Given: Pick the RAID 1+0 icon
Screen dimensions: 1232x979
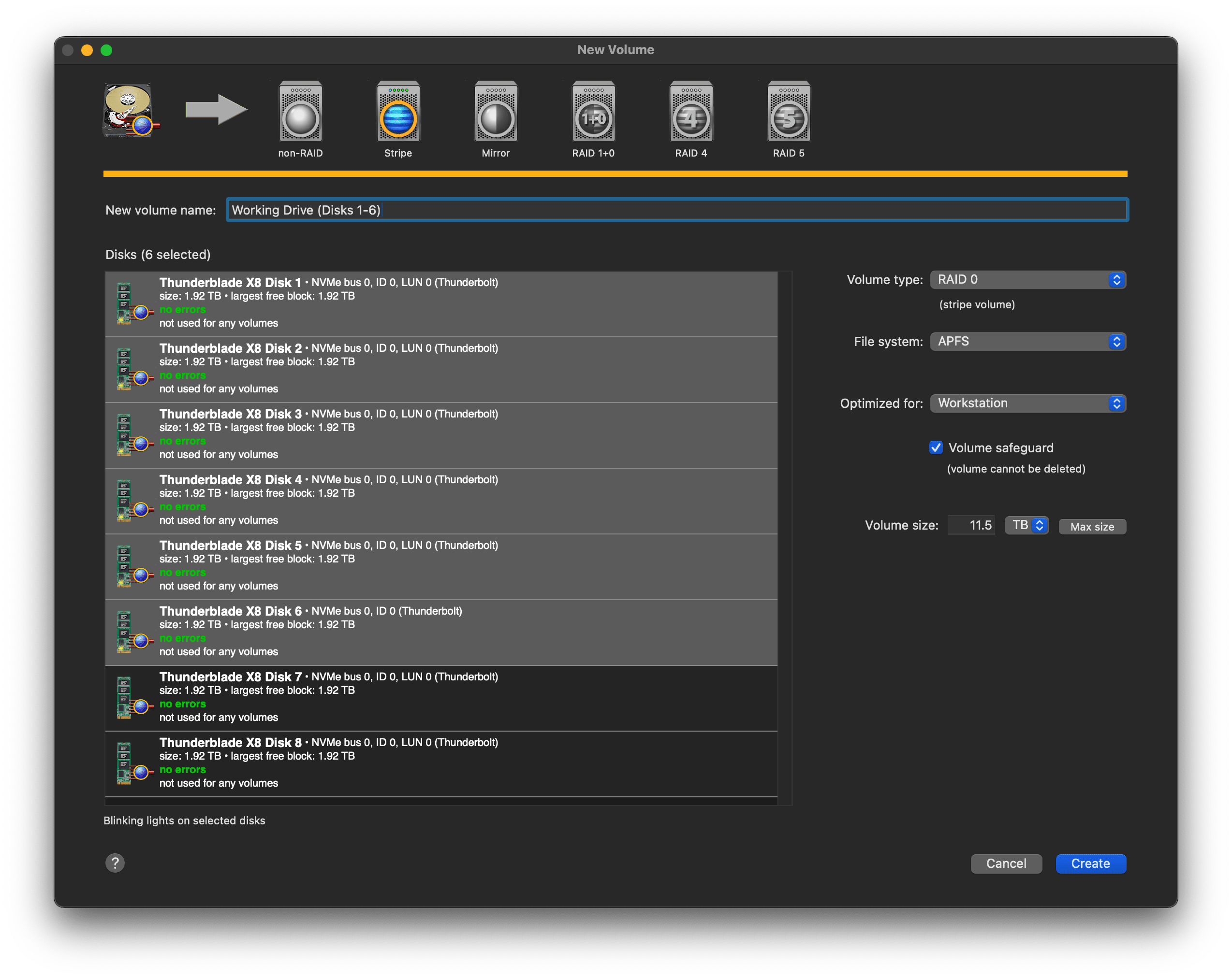Looking at the screenshot, I should 594,113.
